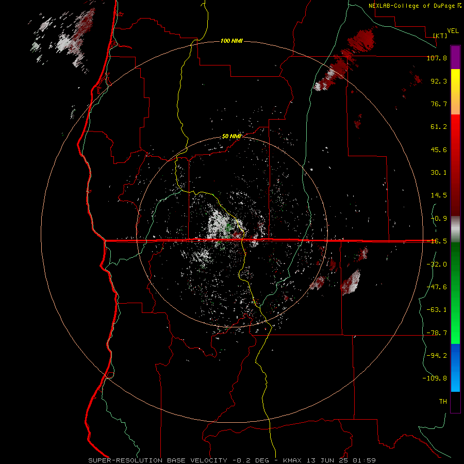Image resolution: width=464 pixels, height=464 pixels.
Task: Select the 30.1 scale value
Action: (x=439, y=173)
